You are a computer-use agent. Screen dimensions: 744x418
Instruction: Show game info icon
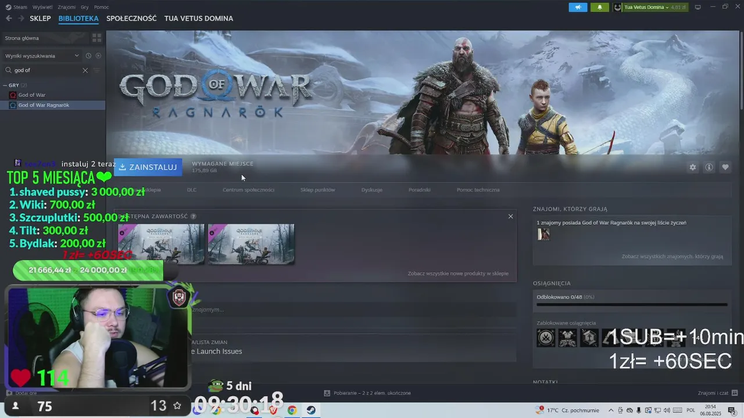[709, 167]
